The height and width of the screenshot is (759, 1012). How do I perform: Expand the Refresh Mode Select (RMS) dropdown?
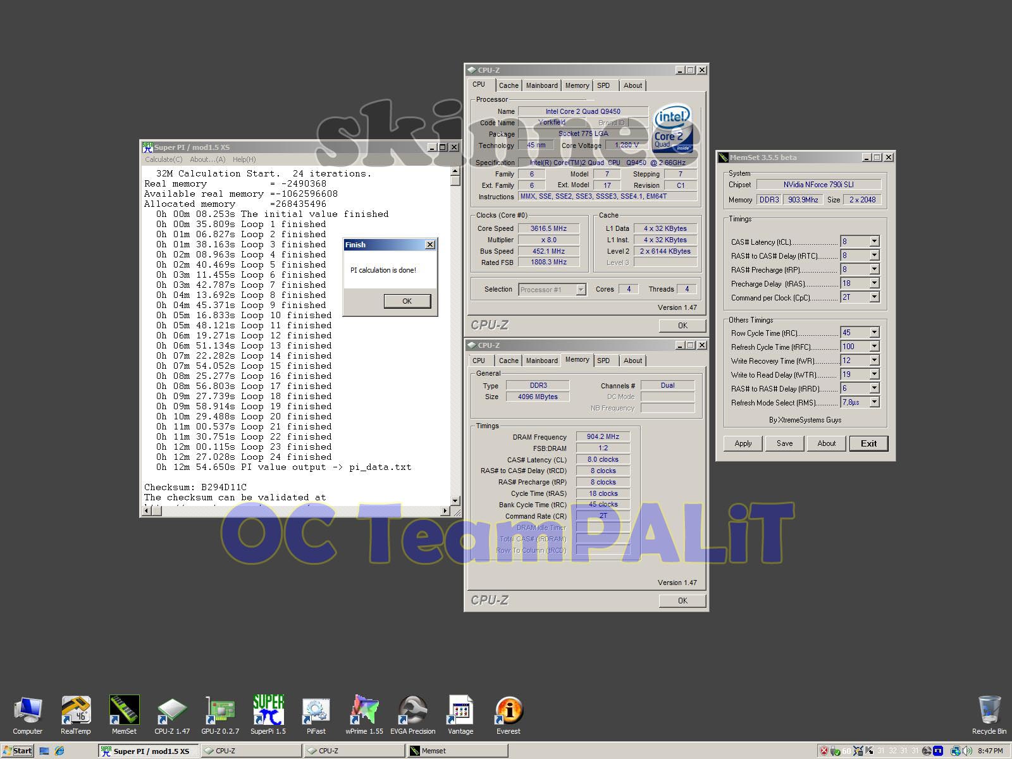(874, 402)
